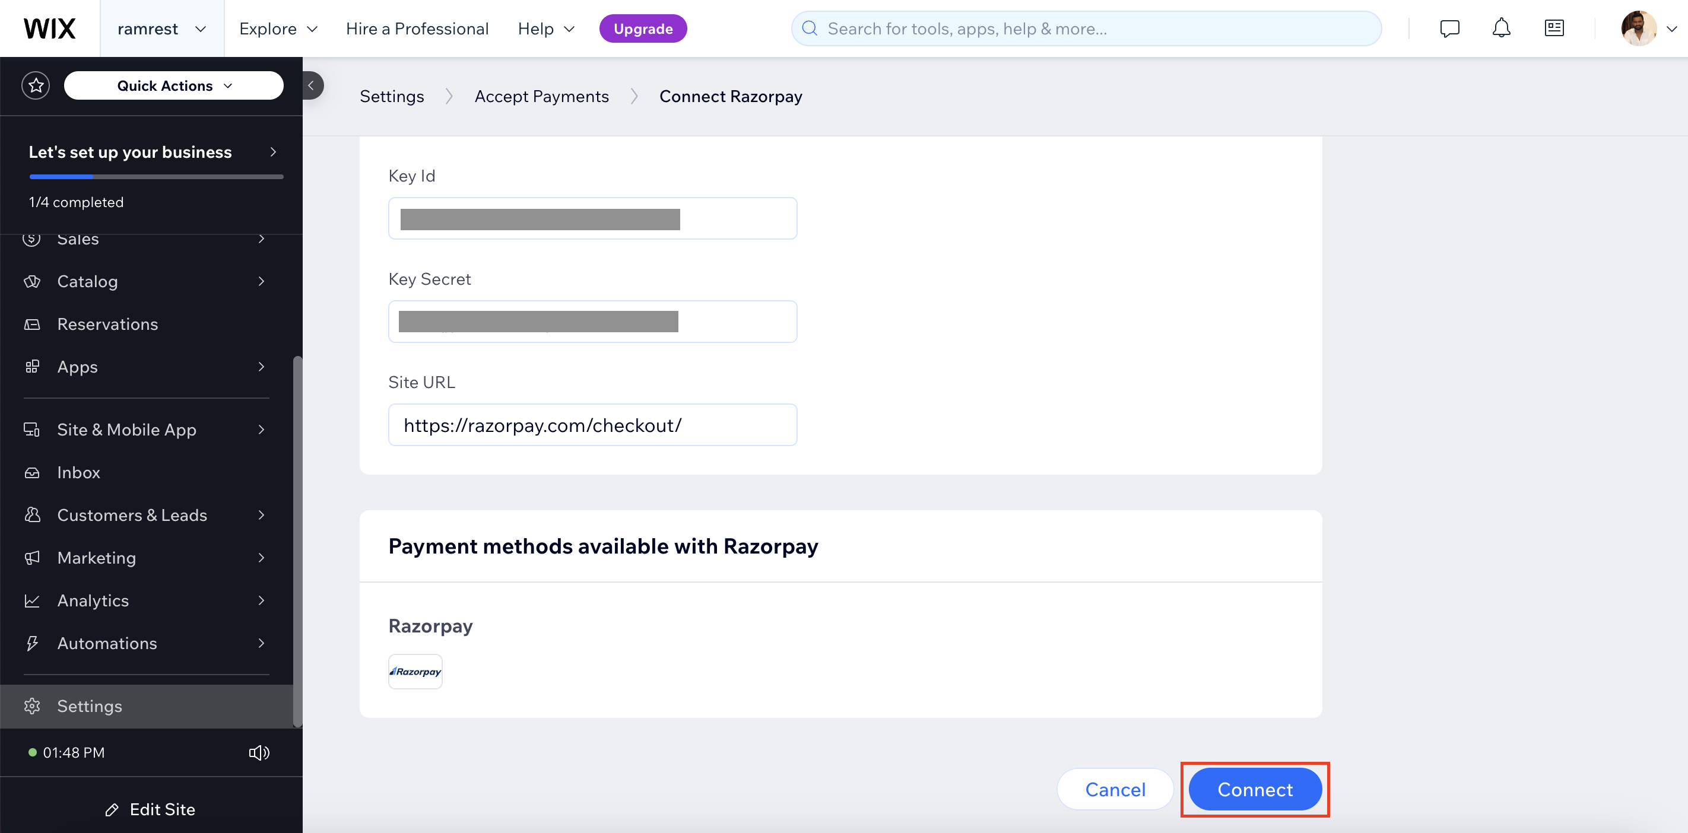1688x833 pixels.
Task: Click Edit Site at sidebar bottom
Action: point(150,810)
